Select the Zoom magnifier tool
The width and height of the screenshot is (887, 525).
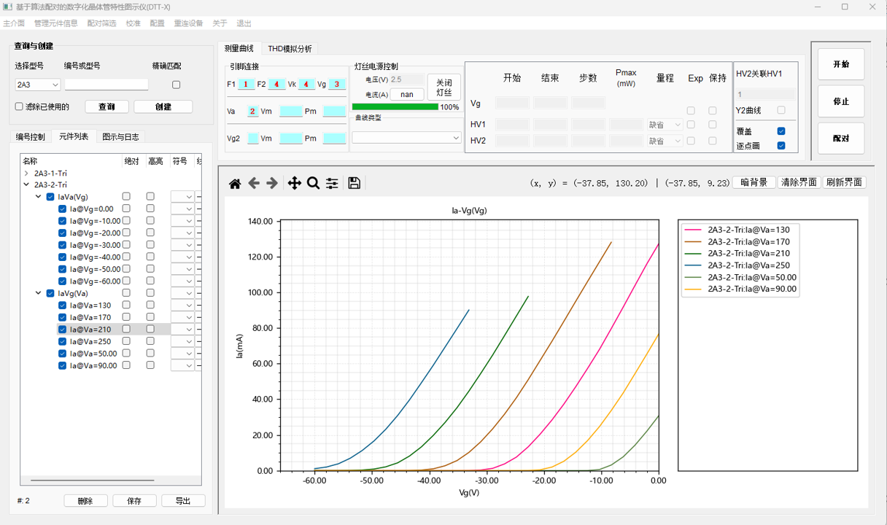[313, 184]
